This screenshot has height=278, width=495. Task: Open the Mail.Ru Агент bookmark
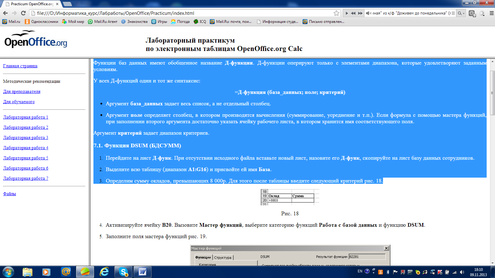click(103, 22)
